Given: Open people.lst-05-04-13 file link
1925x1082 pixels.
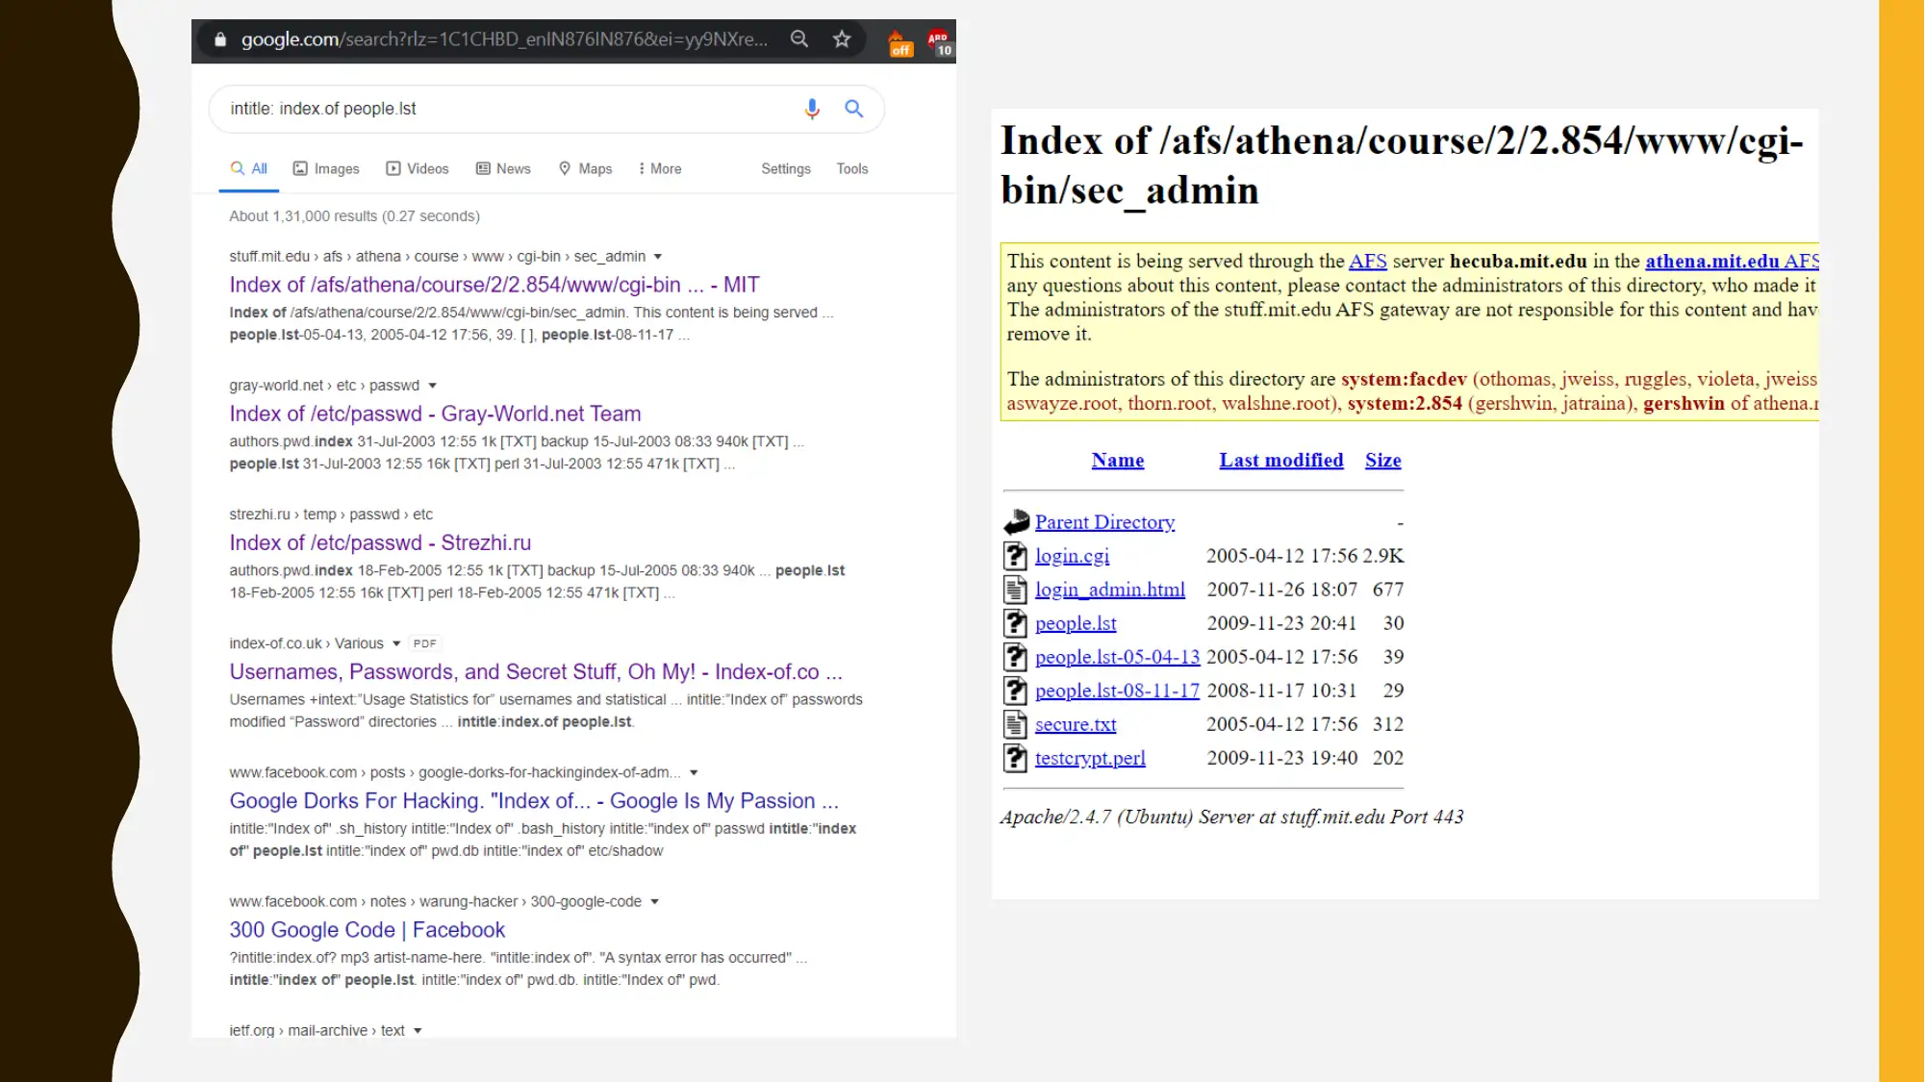Looking at the screenshot, I should pyautogui.click(x=1118, y=657).
